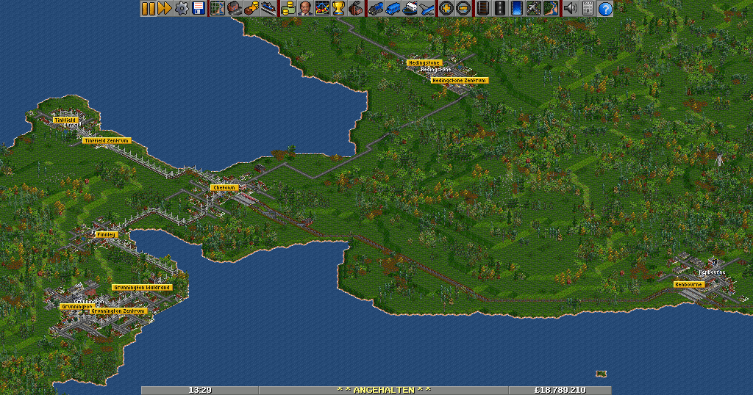
Task: Open the help question mark menu
Action: (x=605, y=9)
